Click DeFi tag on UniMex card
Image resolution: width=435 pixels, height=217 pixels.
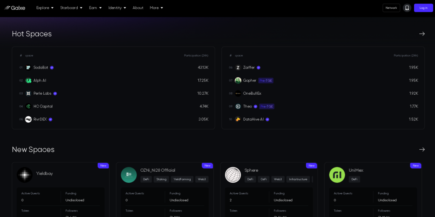[x=354, y=179]
